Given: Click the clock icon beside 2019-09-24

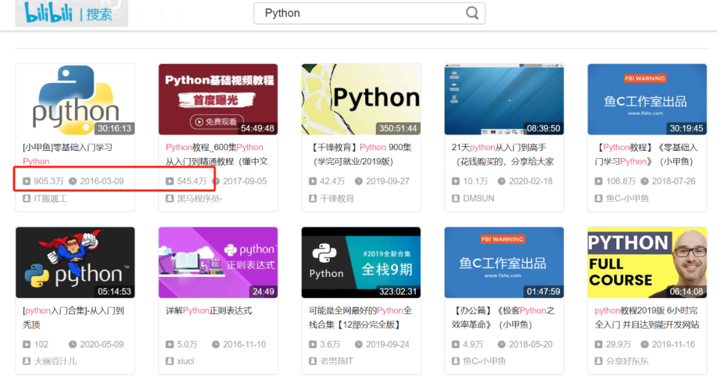Looking at the screenshot, I should [x=358, y=344].
